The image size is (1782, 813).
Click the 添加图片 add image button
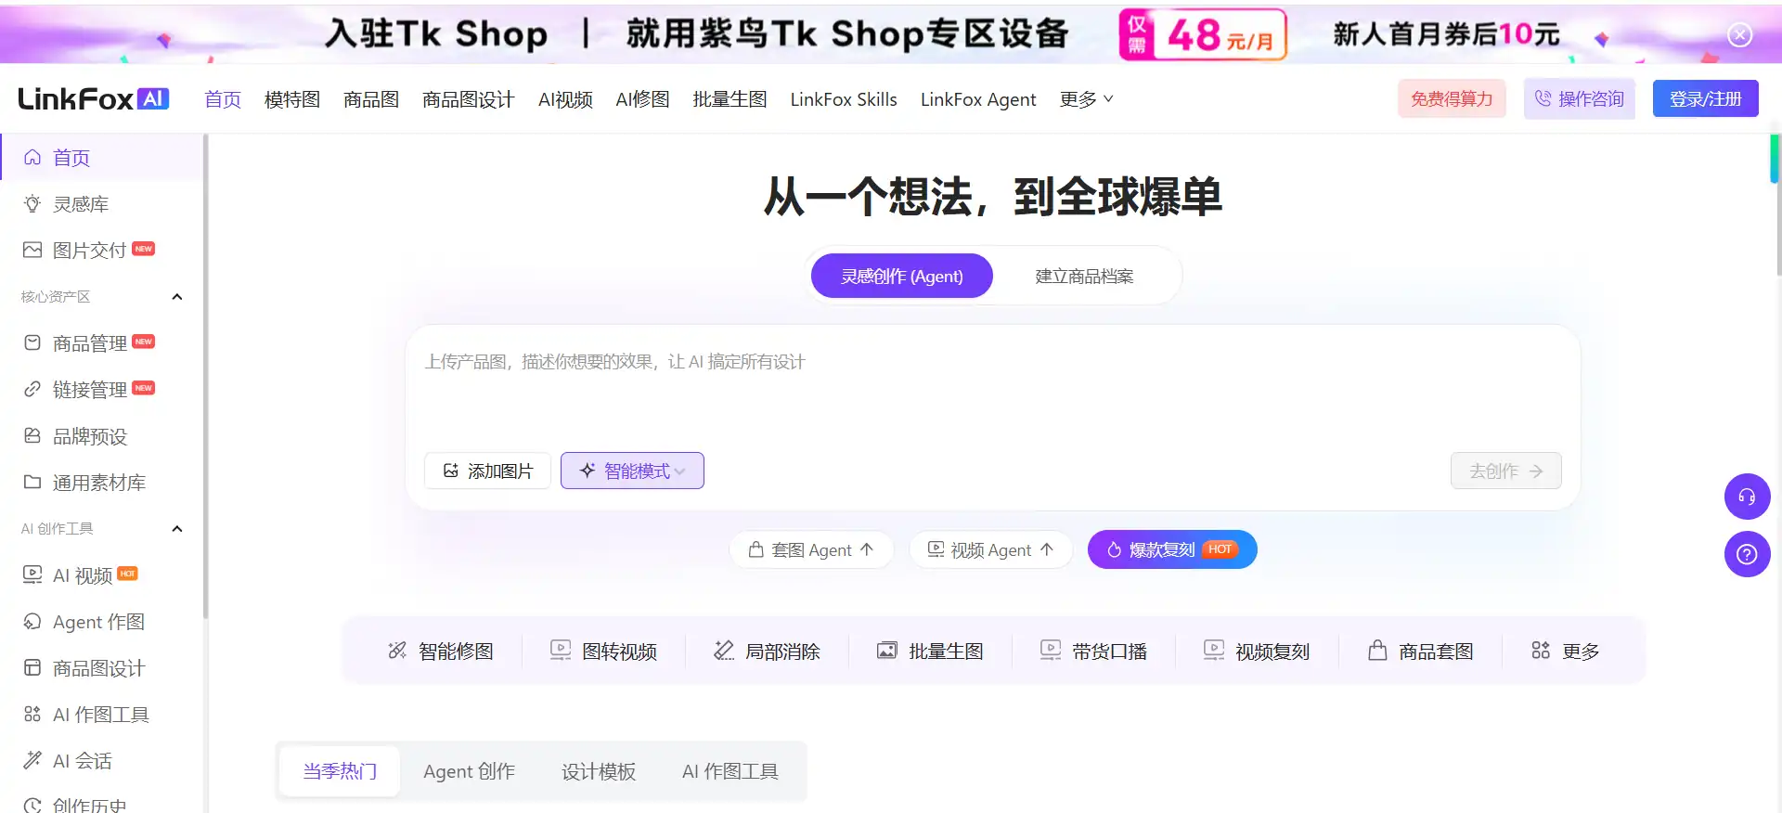click(x=487, y=471)
